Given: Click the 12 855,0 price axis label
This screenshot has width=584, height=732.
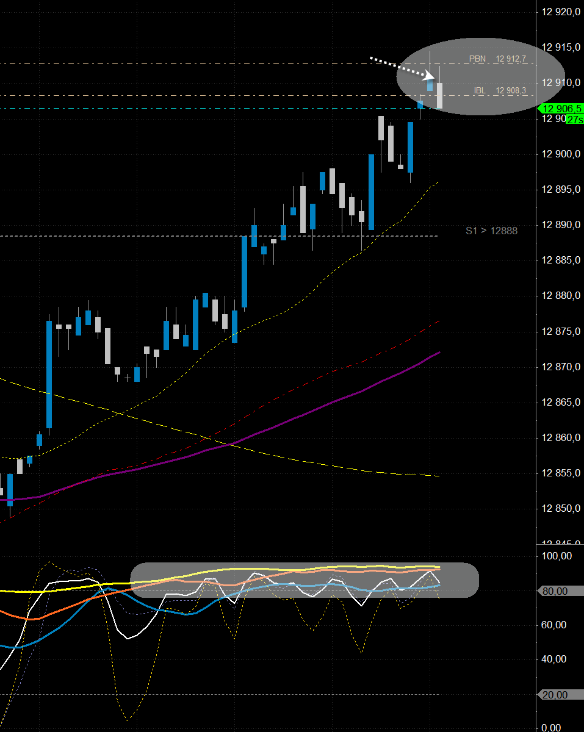Looking at the screenshot, I should click(560, 473).
